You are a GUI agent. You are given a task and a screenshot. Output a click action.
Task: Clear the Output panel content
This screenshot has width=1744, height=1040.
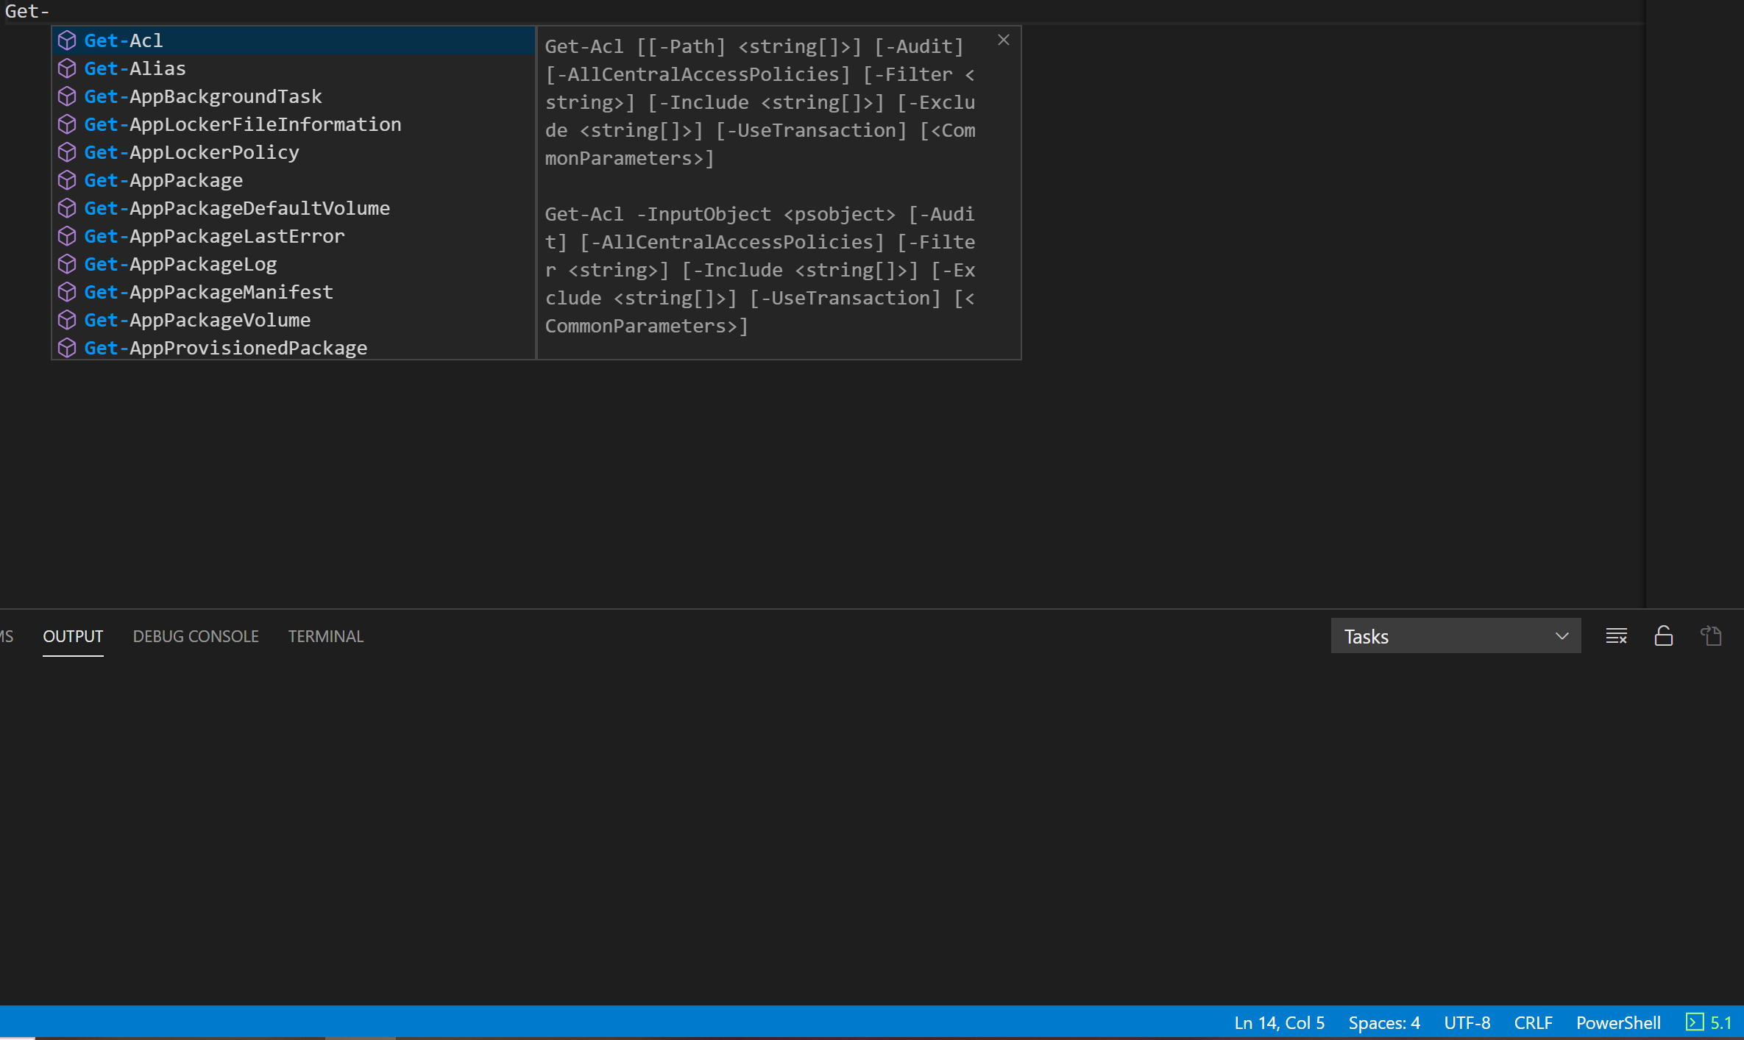(x=1616, y=635)
